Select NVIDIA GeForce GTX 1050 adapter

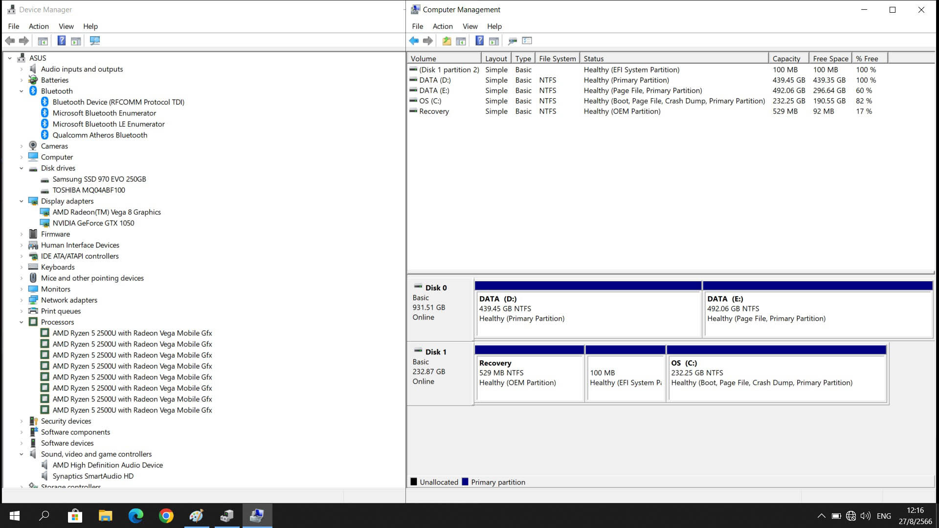click(x=93, y=223)
